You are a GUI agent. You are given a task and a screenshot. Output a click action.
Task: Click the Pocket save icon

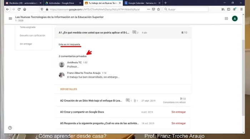click(154, 9)
